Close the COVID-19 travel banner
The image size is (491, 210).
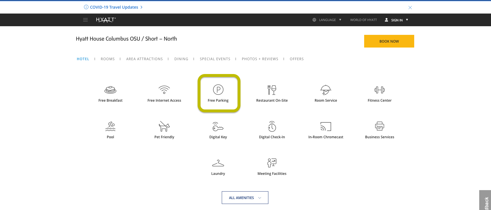410,7
